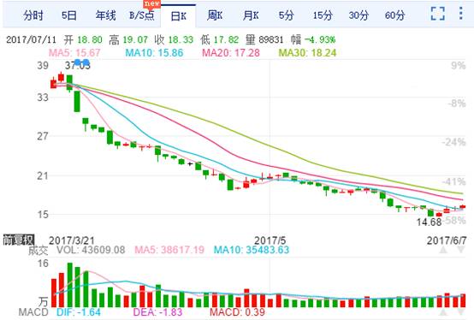Show the 15分 minute chart
This screenshot has width=474, height=320.
pyautogui.click(x=323, y=15)
